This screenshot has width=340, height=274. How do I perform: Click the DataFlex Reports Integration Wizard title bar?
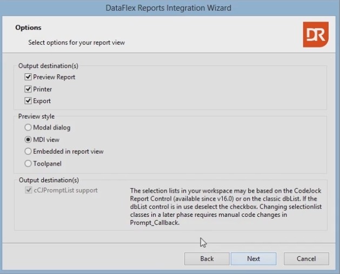point(170,8)
